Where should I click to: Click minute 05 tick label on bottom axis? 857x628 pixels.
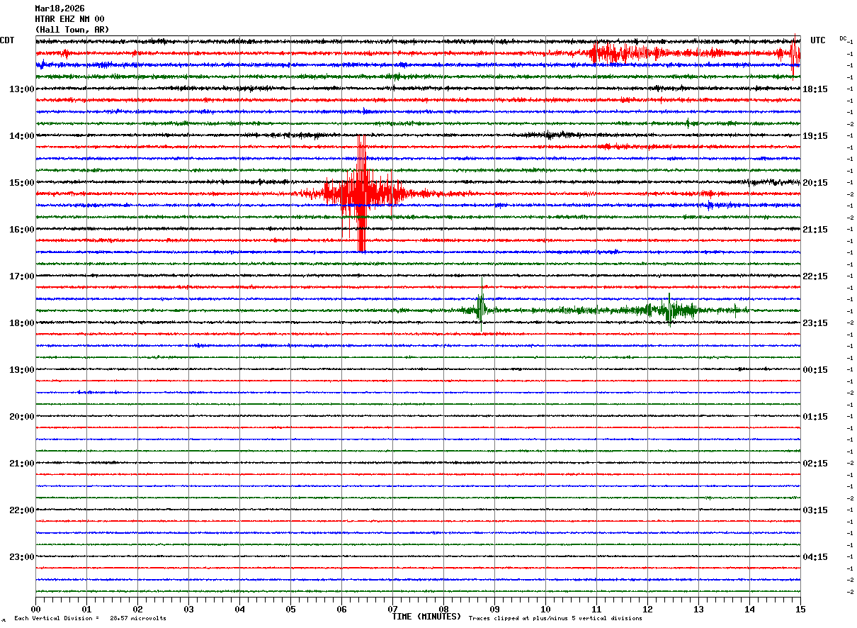point(290,609)
